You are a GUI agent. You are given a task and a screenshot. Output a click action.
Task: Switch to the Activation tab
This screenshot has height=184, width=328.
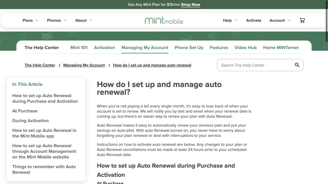click(x=104, y=48)
